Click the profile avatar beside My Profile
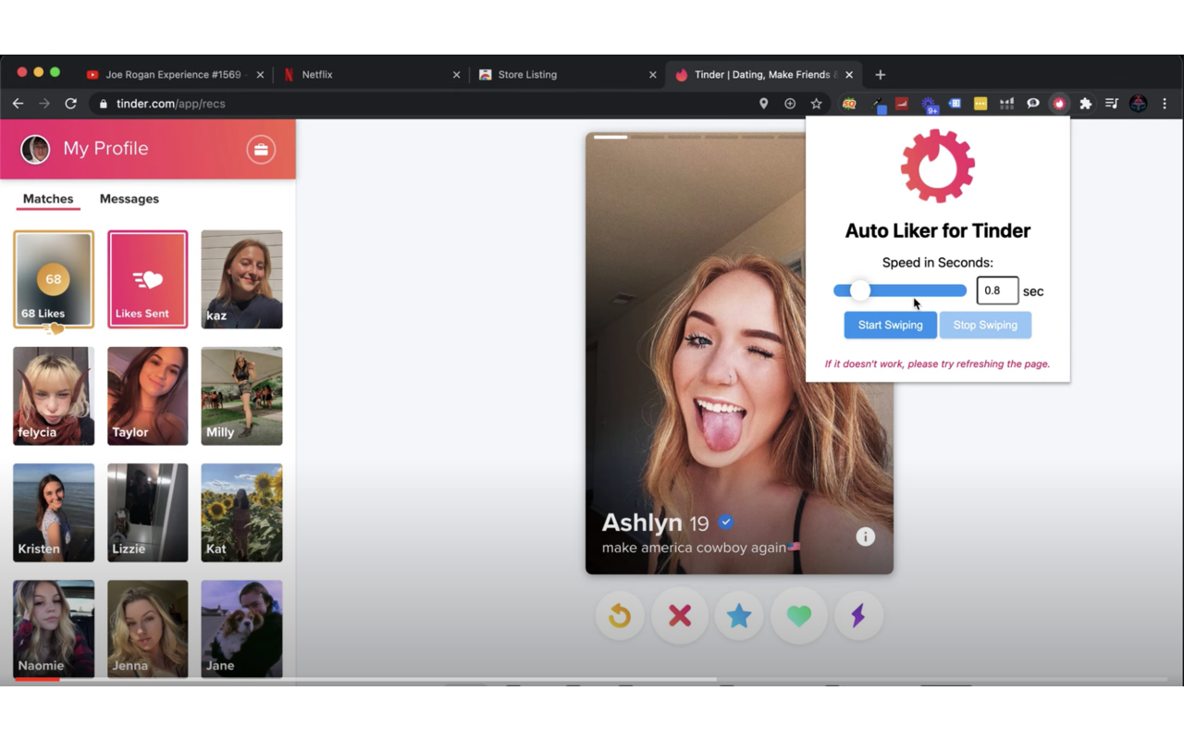Image resolution: width=1184 pixels, height=740 pixels. 35,149
